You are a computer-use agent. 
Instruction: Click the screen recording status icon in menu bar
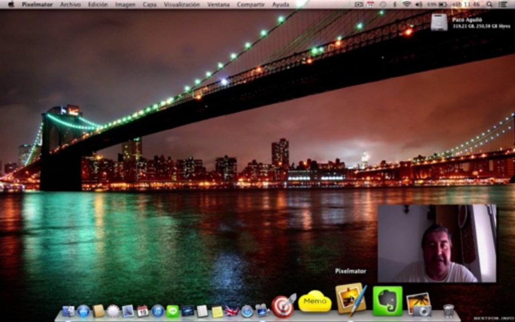359,4
